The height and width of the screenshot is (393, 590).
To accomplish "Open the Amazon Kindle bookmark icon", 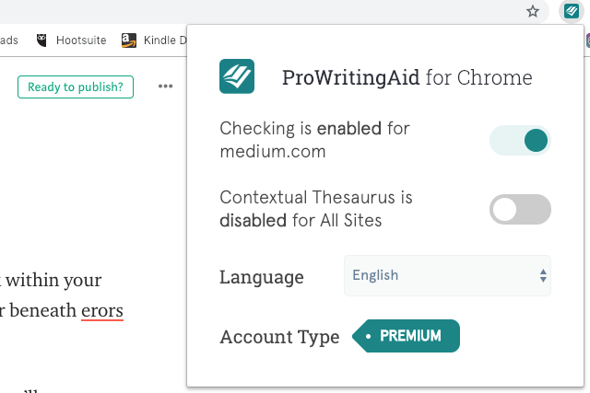I will [129, 40].
